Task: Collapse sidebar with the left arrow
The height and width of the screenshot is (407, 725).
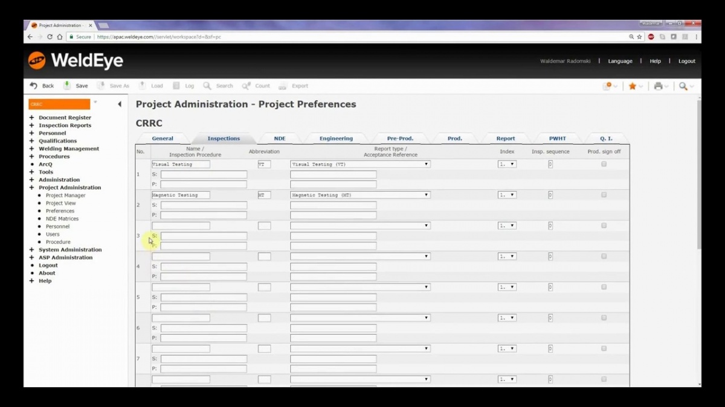Action: [x=120, y=104]
